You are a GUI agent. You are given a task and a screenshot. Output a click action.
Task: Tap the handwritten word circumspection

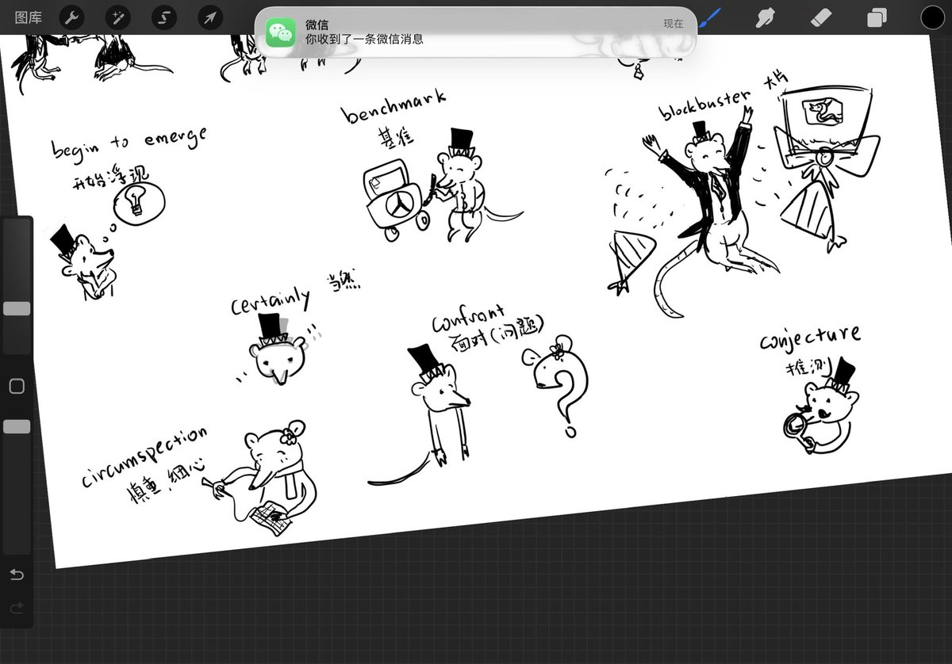click(144, 457)
